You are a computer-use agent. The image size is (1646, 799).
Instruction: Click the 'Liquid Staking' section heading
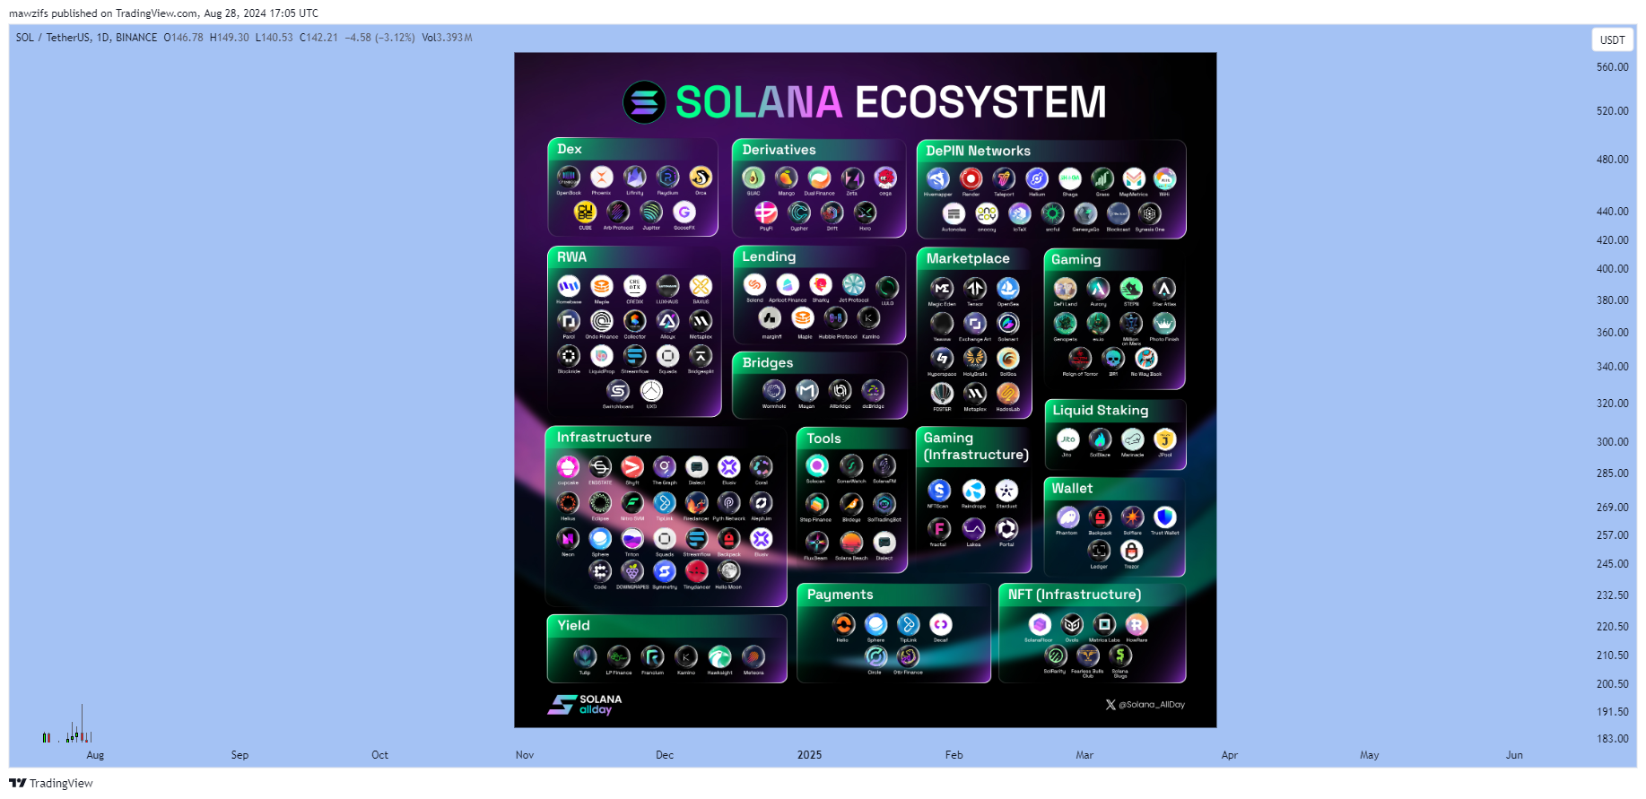(1100, 410)
